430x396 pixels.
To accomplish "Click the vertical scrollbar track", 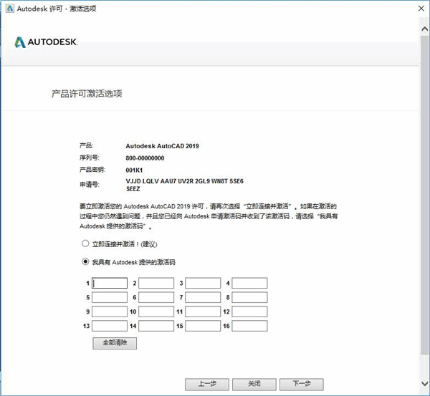I will pyautogui.click(x=424, y=215).
